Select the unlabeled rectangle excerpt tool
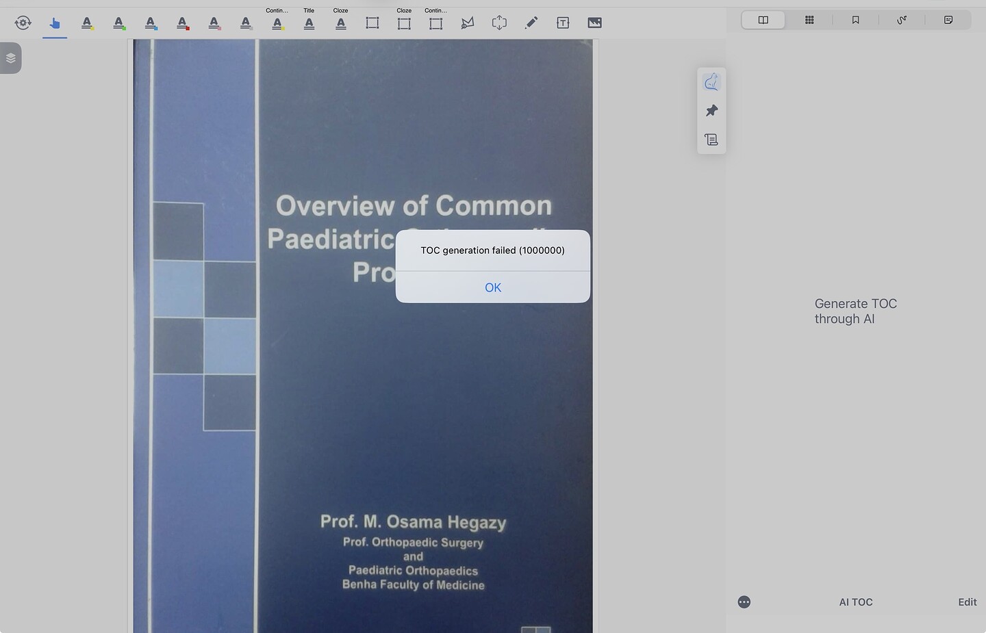Image resolution: width=986 pixels, height=633 pixels. [x=372, y=23]
